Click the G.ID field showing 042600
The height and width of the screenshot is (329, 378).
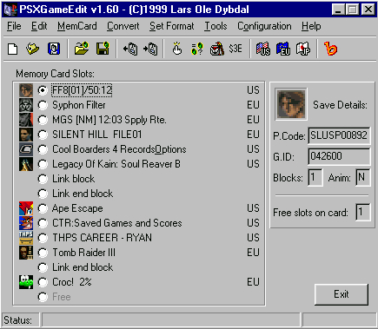point(339,156)
